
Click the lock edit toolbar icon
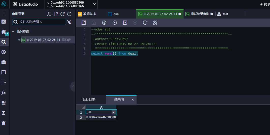pyautogui.click(x=94, y=23)
